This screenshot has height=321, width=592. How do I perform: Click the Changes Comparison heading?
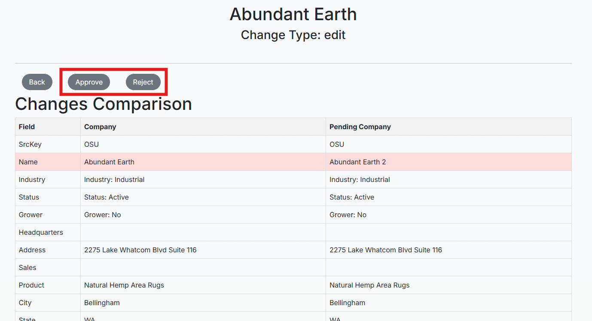(x=104, y=104)
